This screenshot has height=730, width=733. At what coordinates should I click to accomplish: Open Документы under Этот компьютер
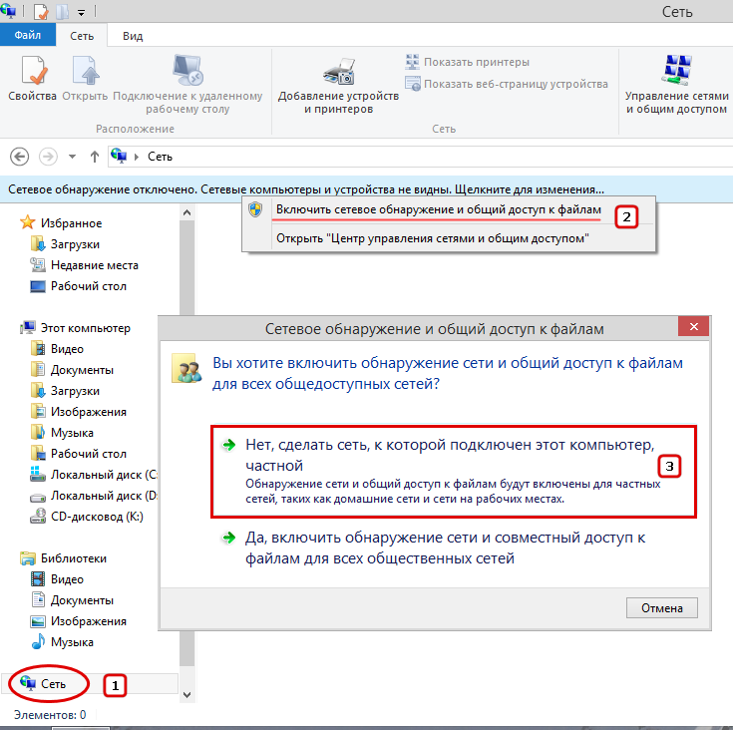click(72, 370)
